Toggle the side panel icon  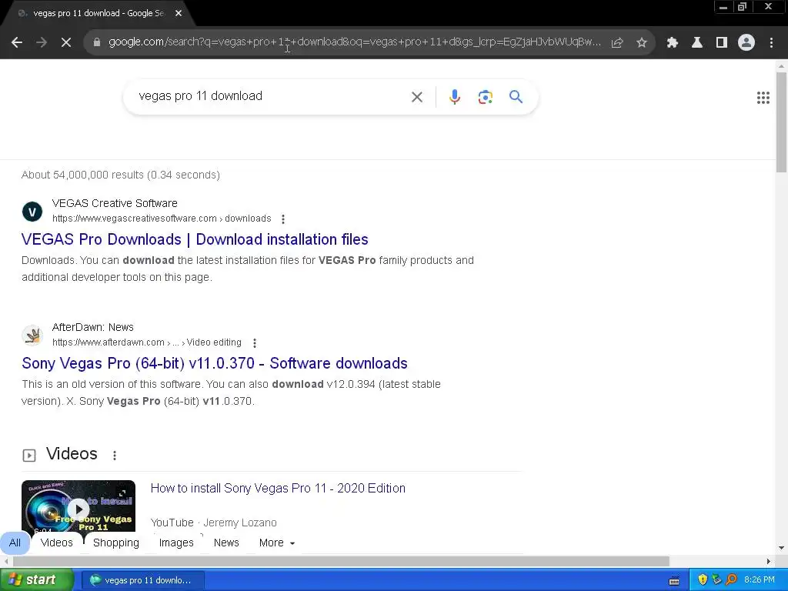click(722, 43)
